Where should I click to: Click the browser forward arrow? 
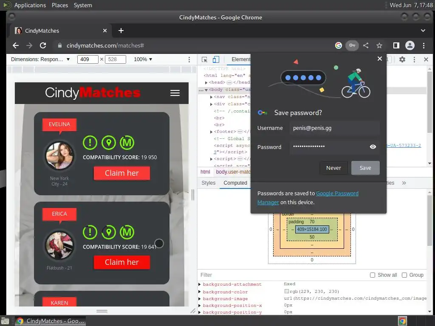click(x=29, y=45)
